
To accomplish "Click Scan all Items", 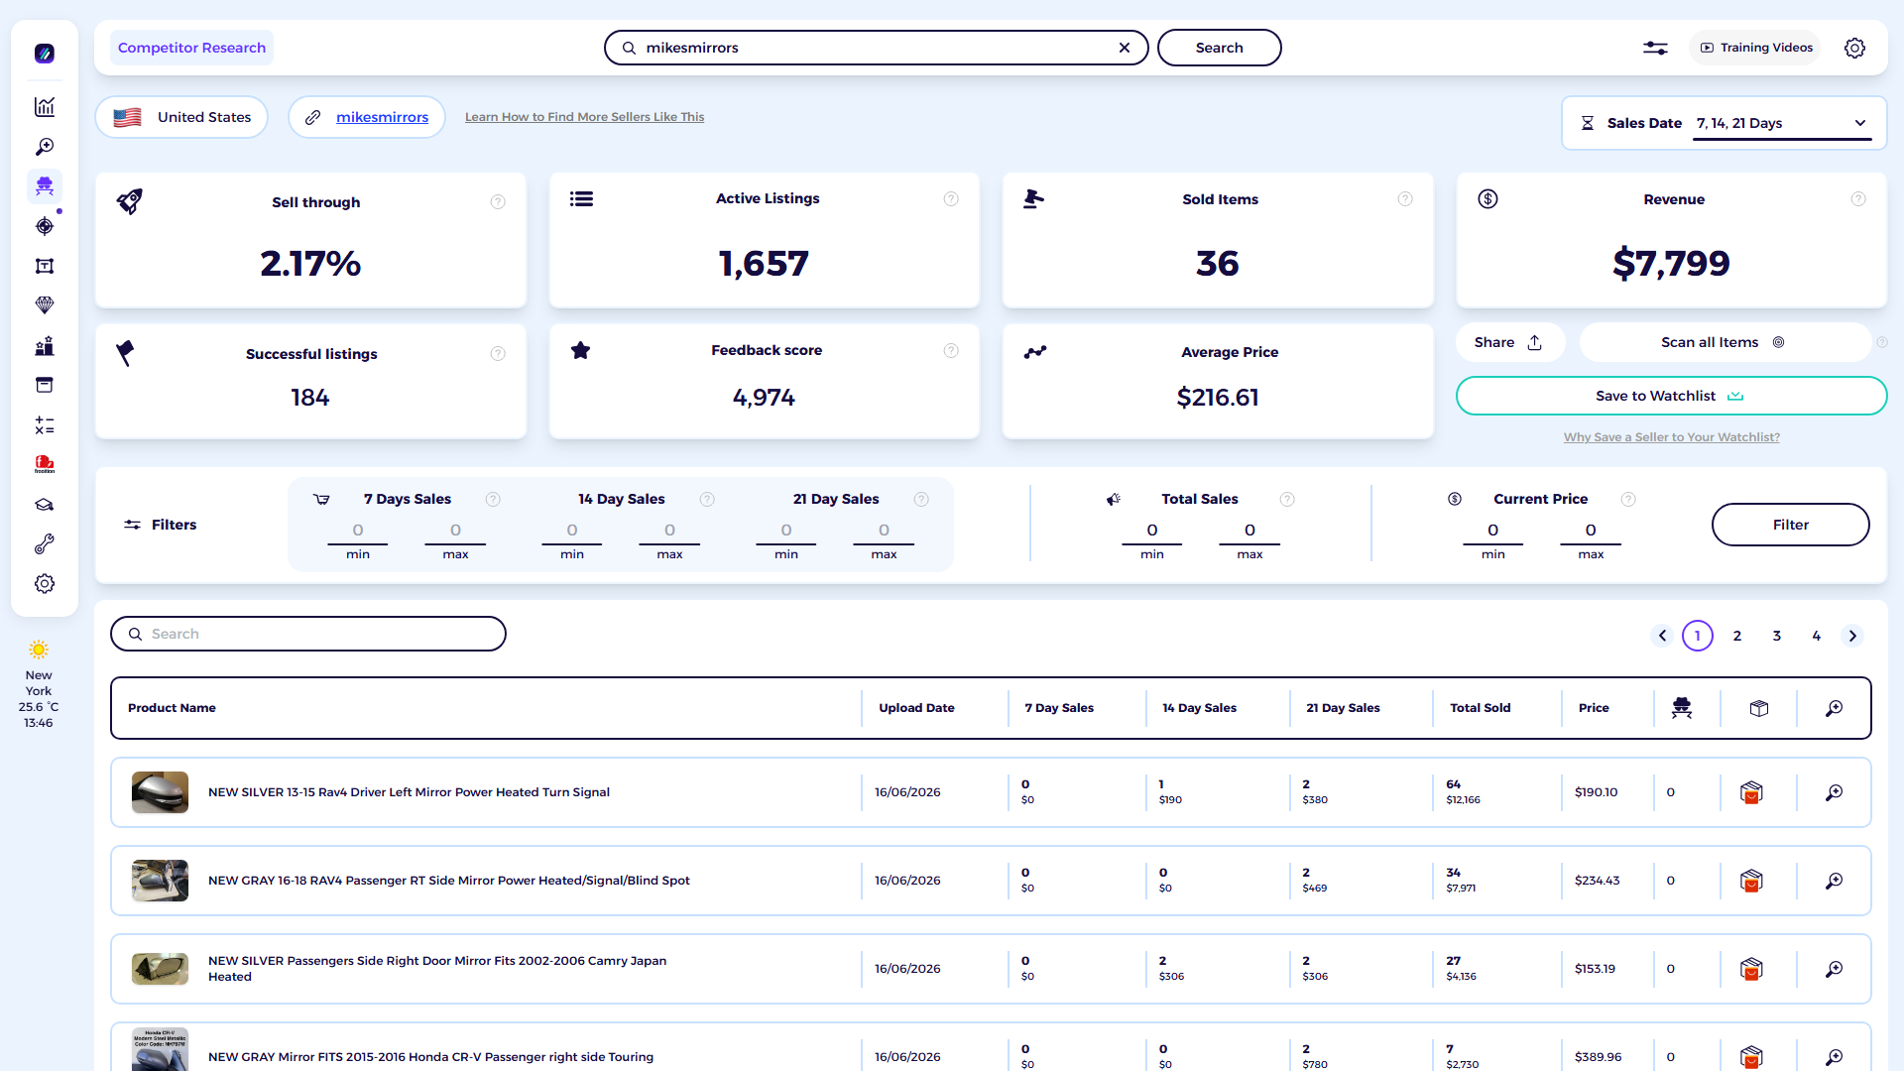I will (x=1724, y=342).
